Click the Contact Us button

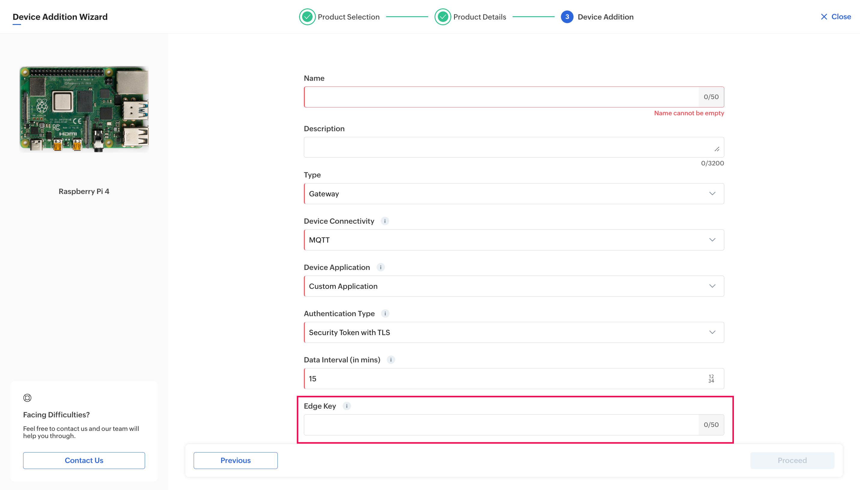point(84,460)
